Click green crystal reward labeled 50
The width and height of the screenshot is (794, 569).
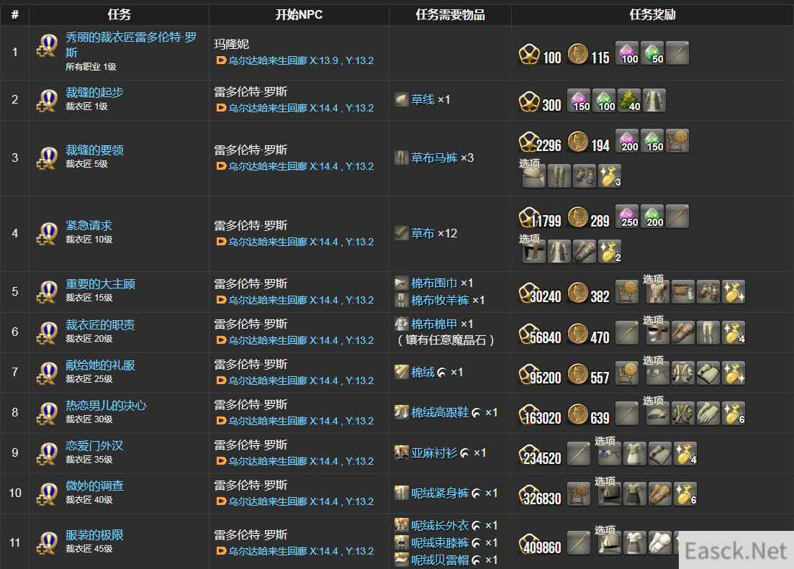click(x=653, y=53)
